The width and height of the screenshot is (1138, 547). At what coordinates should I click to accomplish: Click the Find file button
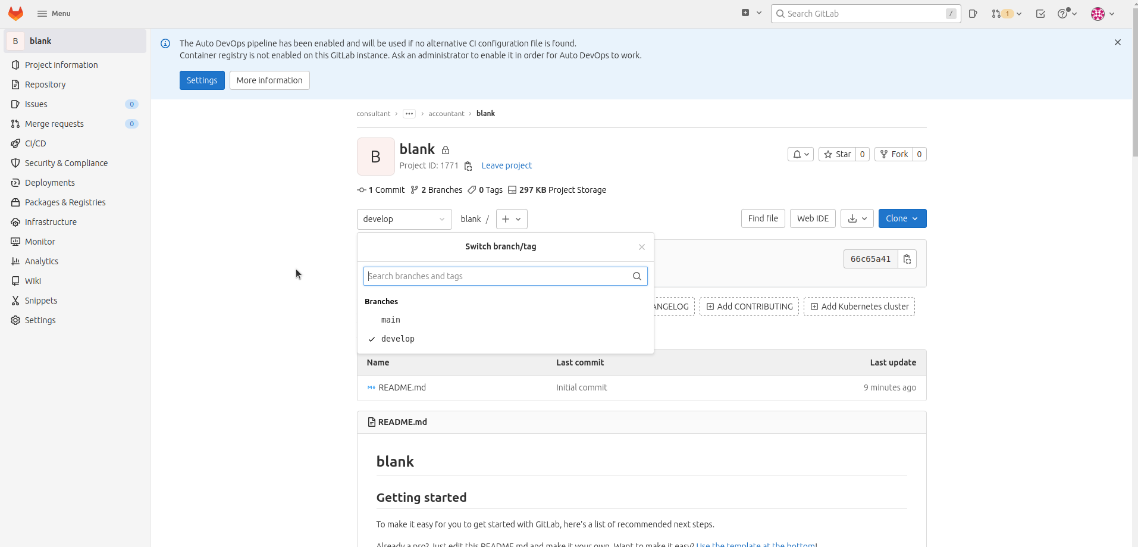(x=763, y=218)
